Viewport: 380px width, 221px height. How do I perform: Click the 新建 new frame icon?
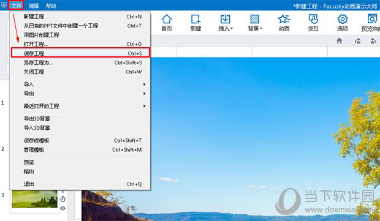pyautogui.click(x=196, y=23)
